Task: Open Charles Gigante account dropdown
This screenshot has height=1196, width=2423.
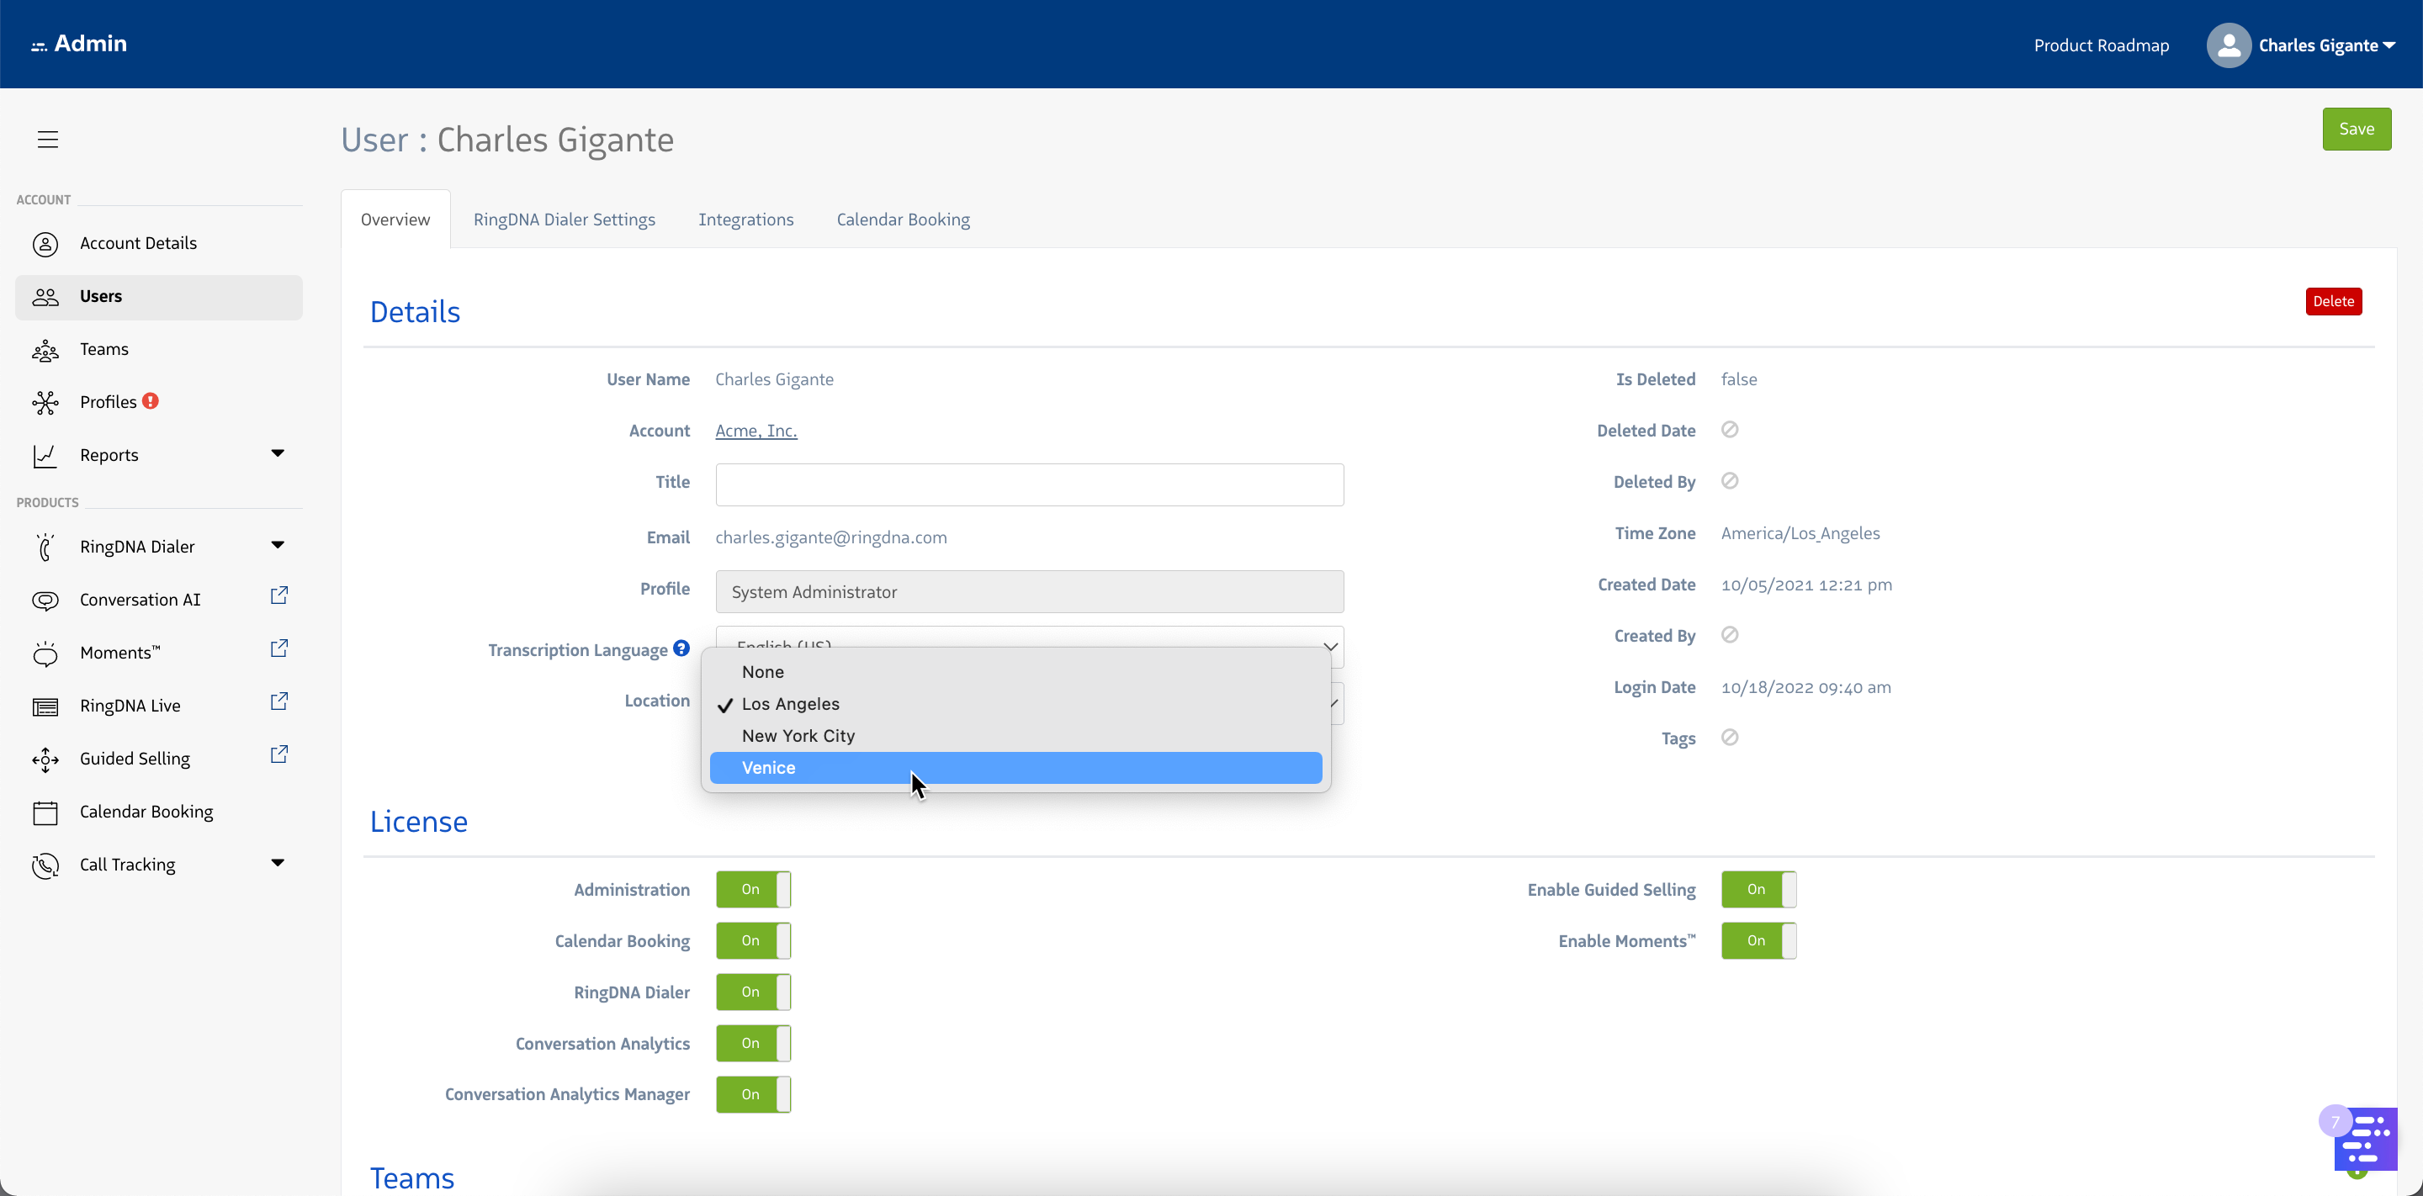Action: tap(2325, 45)
